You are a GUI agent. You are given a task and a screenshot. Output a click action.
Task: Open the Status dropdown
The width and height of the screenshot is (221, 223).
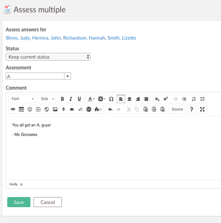48,57
